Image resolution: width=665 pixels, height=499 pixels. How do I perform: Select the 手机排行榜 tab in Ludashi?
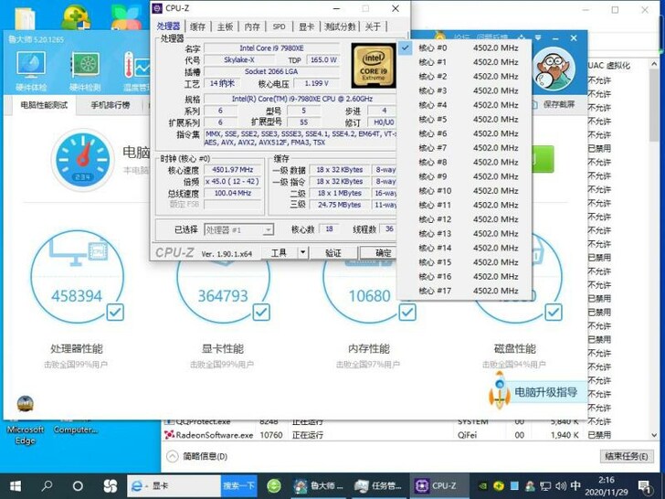point(111,105)
